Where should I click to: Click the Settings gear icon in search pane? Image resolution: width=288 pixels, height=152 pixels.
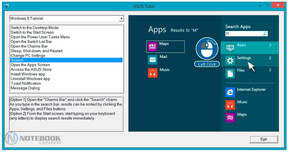pyautogui.click(x=230, y=61)
